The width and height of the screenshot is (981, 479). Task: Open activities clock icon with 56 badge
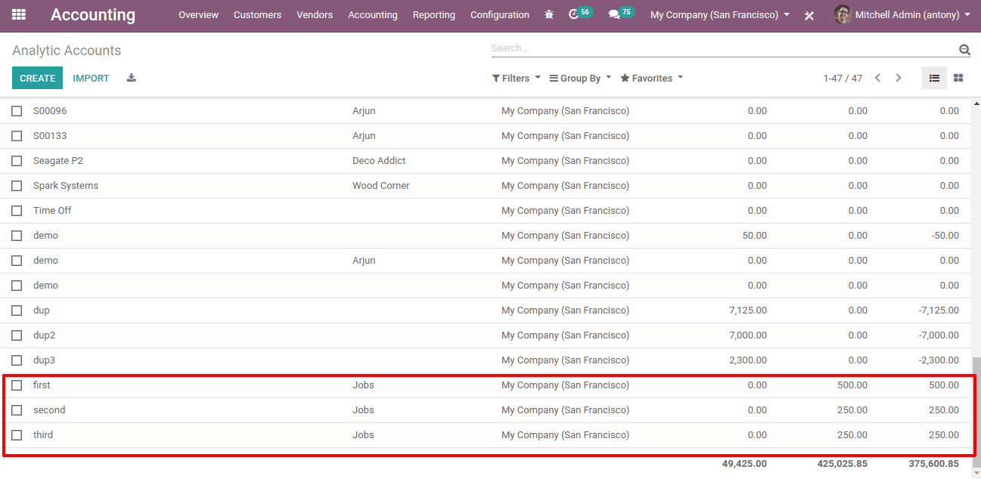(580, 14)
